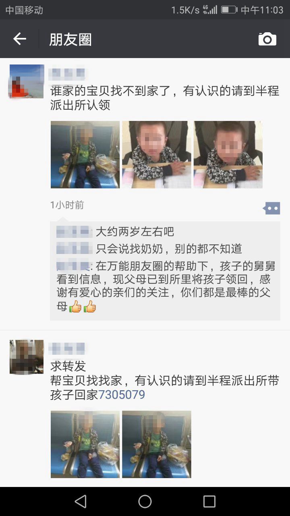Open the first poster's profile avatar
This screenshot has width=290, height=516.
(27, 81)
